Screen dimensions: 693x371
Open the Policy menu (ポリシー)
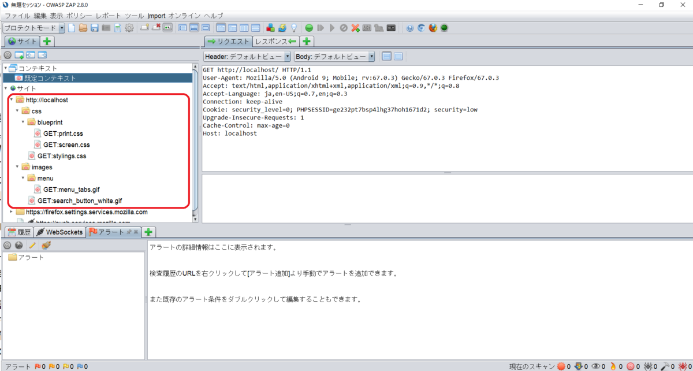pyautogui.click(x=79, y=16)
